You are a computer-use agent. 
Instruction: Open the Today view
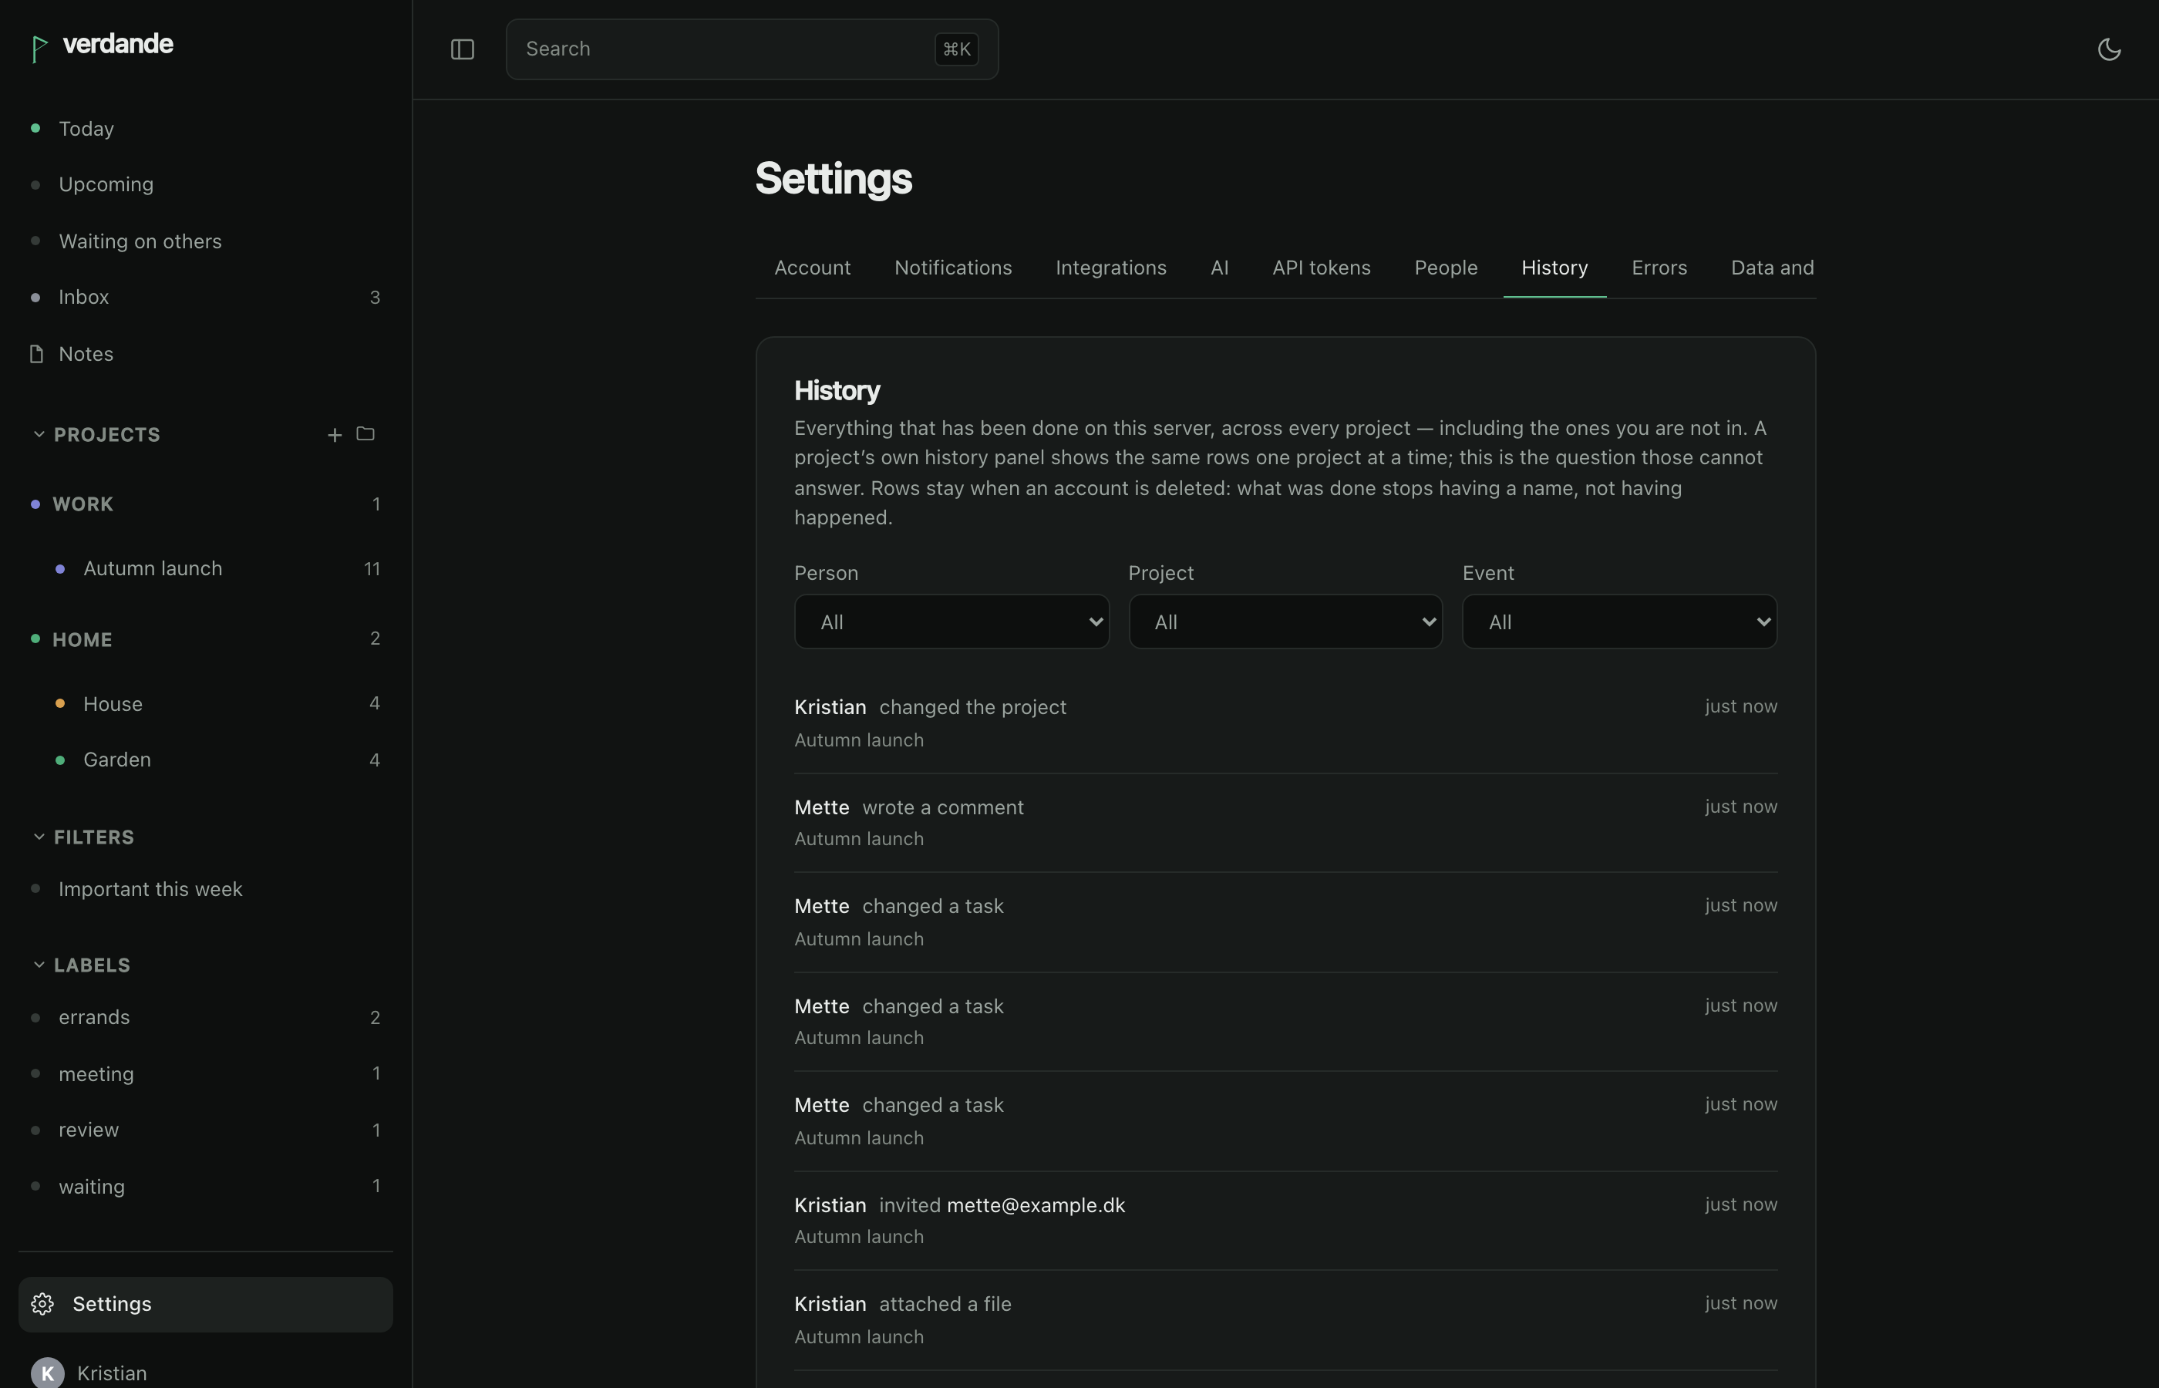click(205, 129)
